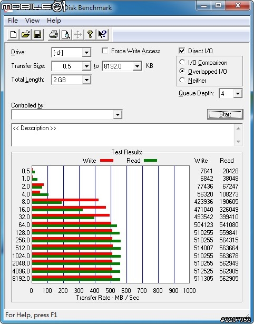Image resolution: width=254 pixels, height=324 pixels.
Task: Maximize the Disk Benchmark window
Action: pyautogui.click(x=218, y=5)
